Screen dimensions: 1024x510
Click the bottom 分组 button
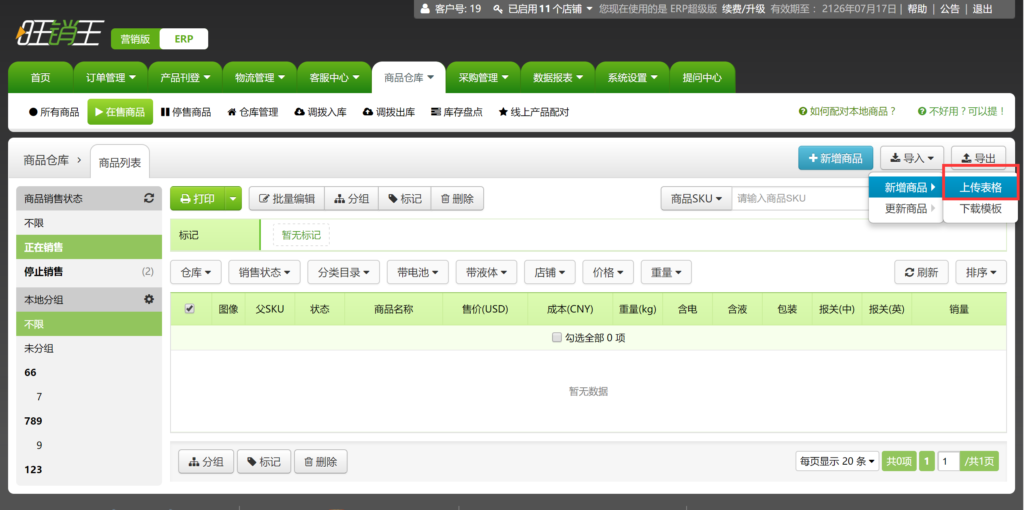tap(206, 461)
